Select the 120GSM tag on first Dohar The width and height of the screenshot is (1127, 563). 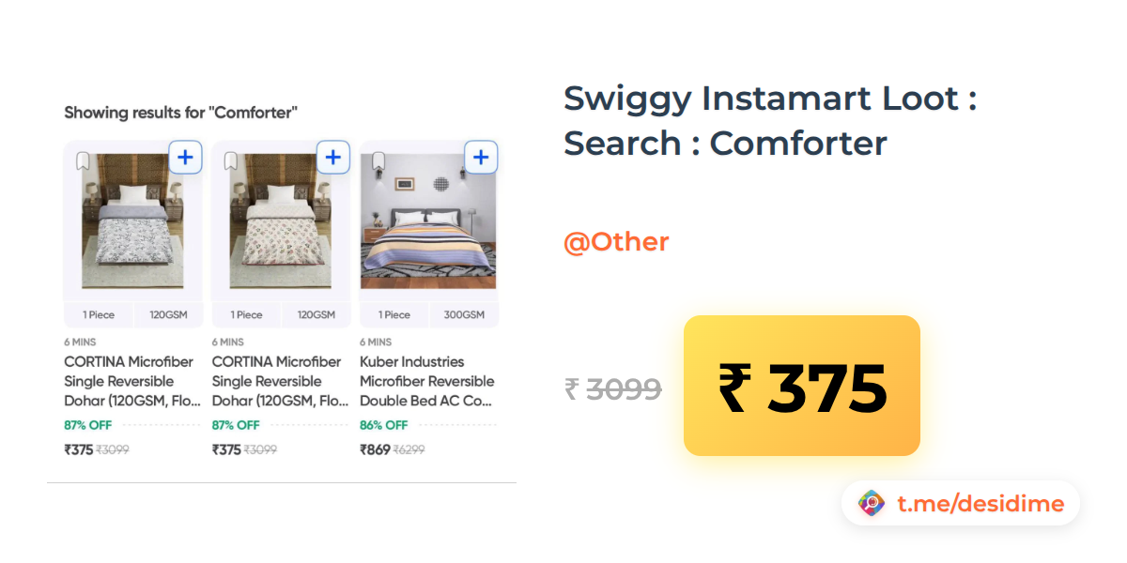coord(169,314)
